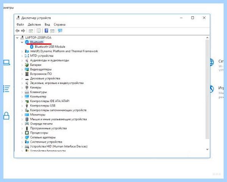
Task: Click the blue Help question-mark toolbar icon
Action: click(46, 30)
